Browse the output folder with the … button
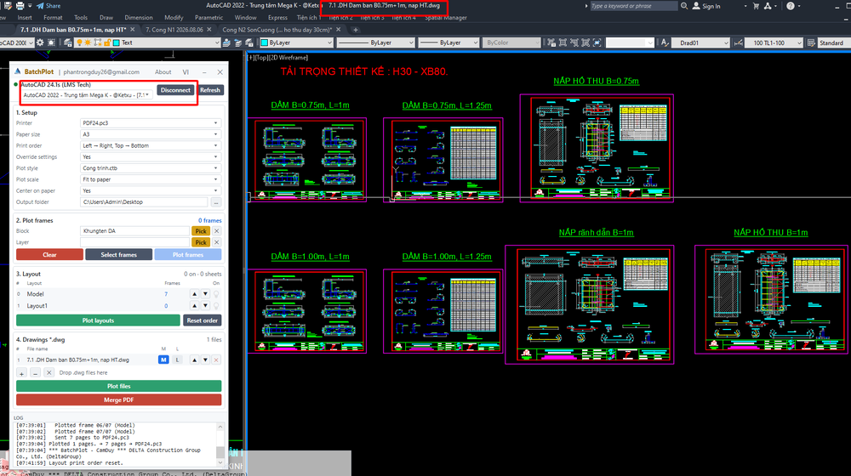 (x=216, y=202)
